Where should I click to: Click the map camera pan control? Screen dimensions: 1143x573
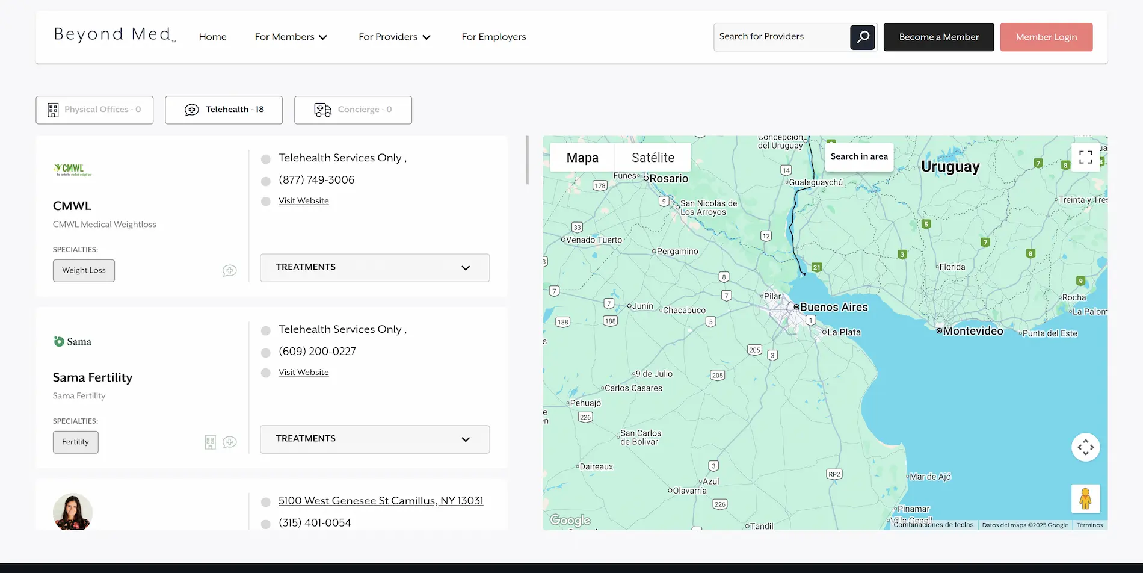[x=1086, y=447]
